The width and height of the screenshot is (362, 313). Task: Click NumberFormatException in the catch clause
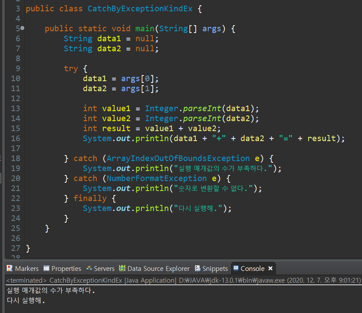[x=157, y=178]
